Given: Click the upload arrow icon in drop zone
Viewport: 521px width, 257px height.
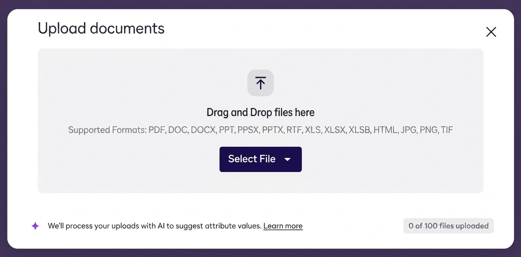Looking at the screenshot, I should coord(260,83).
